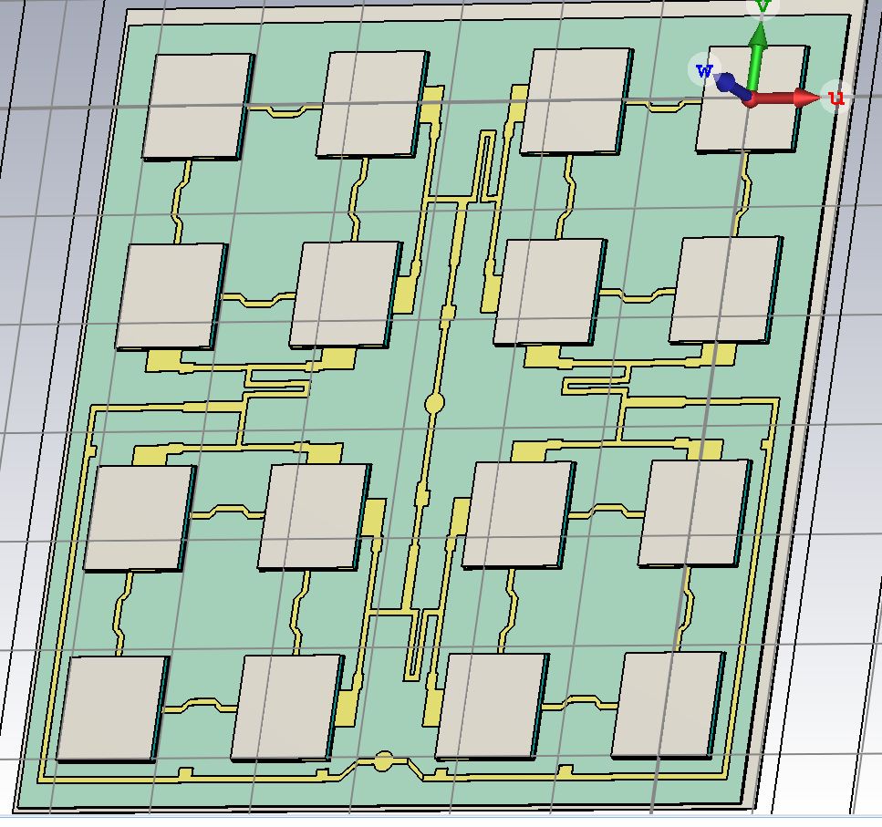
Task: Select the third-row rightmost patch
Action: [695, 512]
